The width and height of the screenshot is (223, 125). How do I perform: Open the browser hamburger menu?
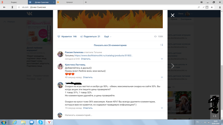coord(202,2)
